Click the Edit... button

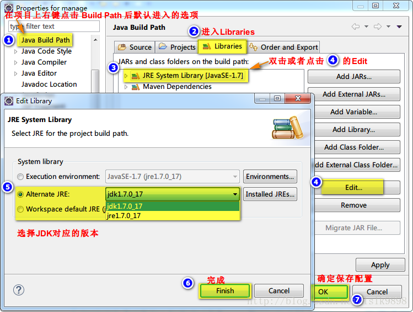(x=357, y=188)
